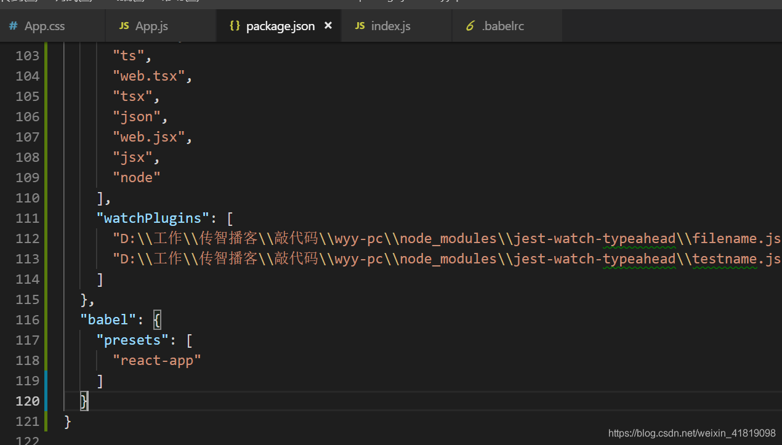Click the "json" string
The image size is (782, 445).
click(x=136, y=116)
